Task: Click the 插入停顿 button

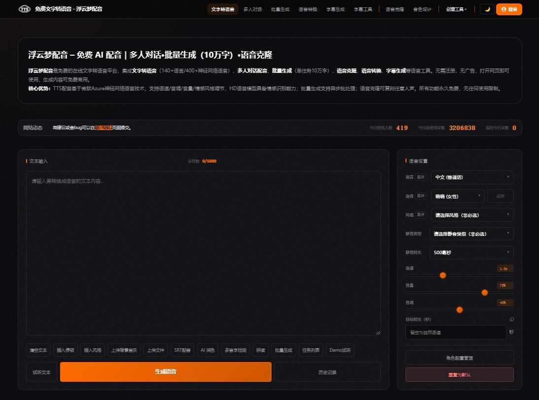Action: tap(66, 350)
